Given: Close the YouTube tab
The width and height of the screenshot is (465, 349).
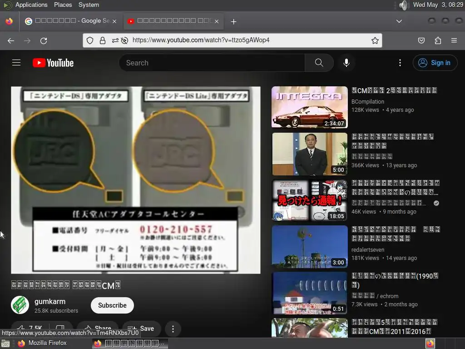Looking at the screenshot, I should (x=217, y=21).
